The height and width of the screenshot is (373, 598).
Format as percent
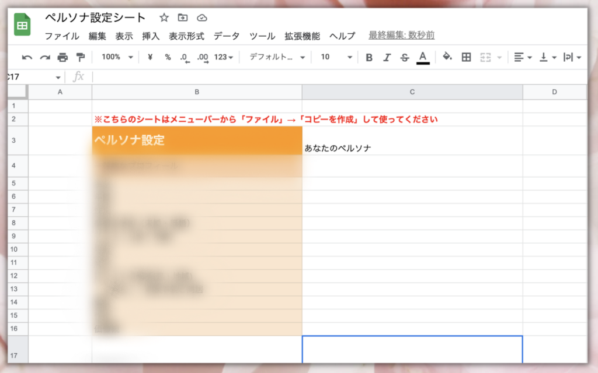pyautogui.click(x=168, y=57)
